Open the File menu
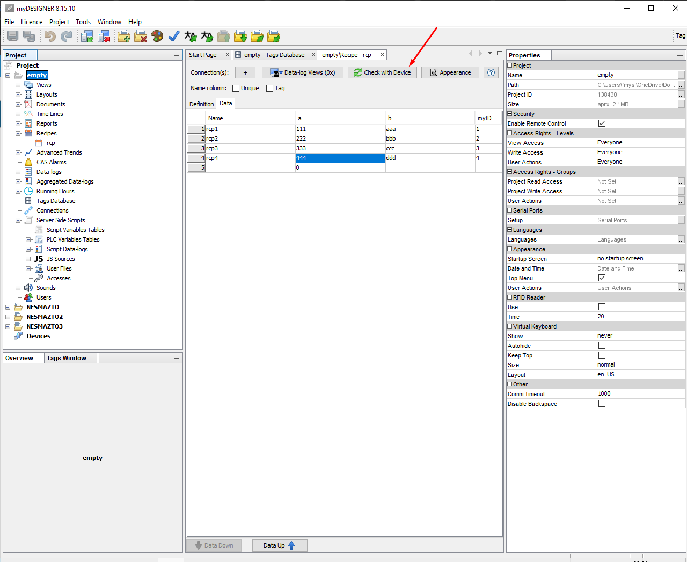The image size is (687, 562). coord(9,22)
